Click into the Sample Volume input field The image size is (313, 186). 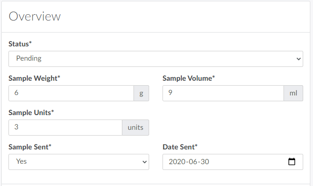click(223, 93)
